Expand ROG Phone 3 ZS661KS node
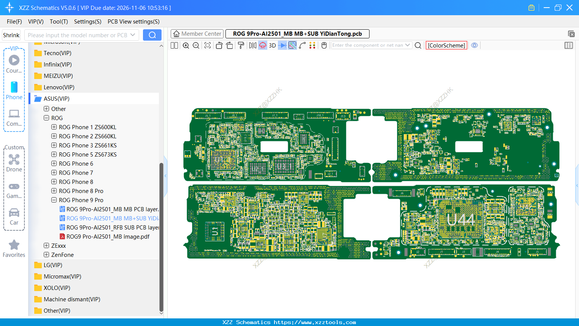Viewport: 579px width, 326px height. 54,145
